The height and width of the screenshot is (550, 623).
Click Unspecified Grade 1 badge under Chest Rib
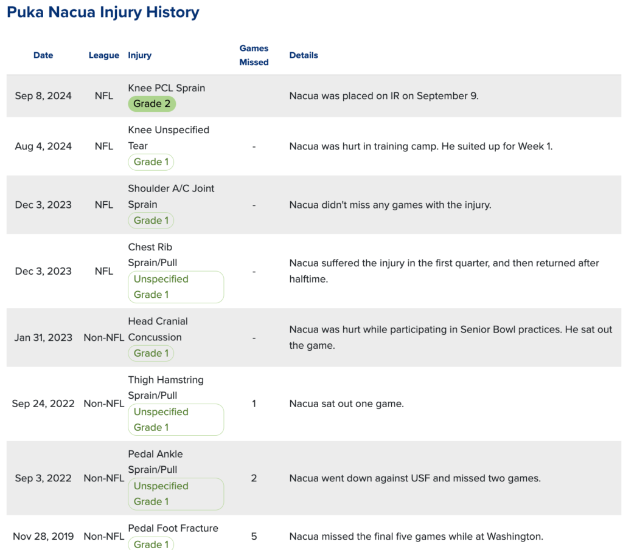[x=176, y=287]
